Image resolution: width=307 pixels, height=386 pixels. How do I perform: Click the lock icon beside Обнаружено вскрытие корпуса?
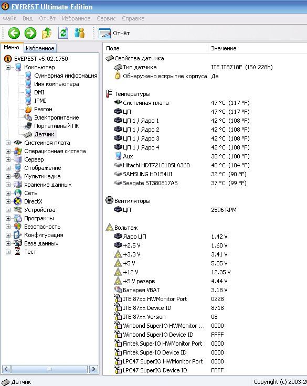pos(118,76)
